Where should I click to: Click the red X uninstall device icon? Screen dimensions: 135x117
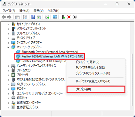[69, 17]
